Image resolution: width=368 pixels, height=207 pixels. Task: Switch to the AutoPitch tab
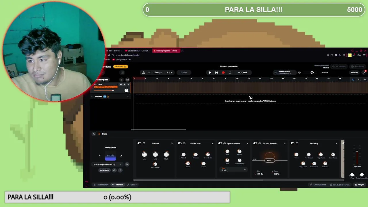tap(101, 185)
